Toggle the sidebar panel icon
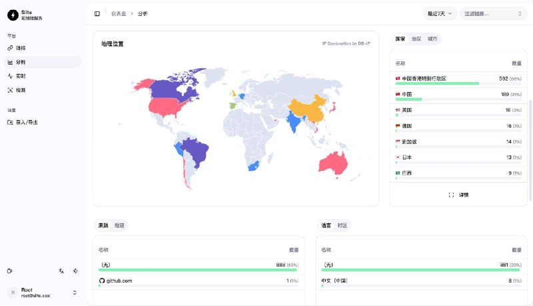The width and height of the screenshot is (533, 306). click(97, 13)
